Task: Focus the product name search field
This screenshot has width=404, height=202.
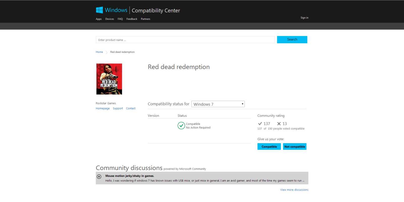Action: [x=185, y=40]
